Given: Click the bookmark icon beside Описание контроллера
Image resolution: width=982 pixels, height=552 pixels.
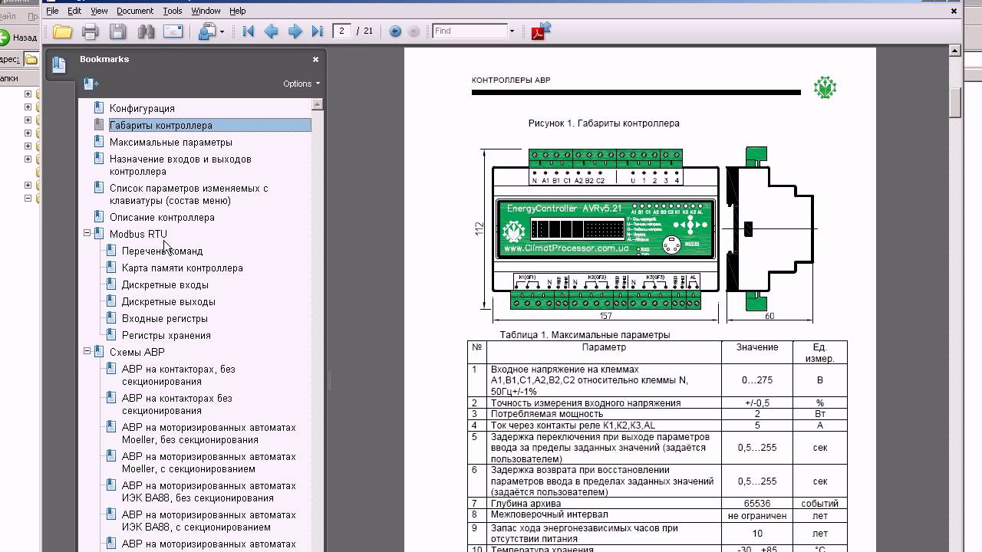Looking at the screenshot, I should click(x=98, y=217).
